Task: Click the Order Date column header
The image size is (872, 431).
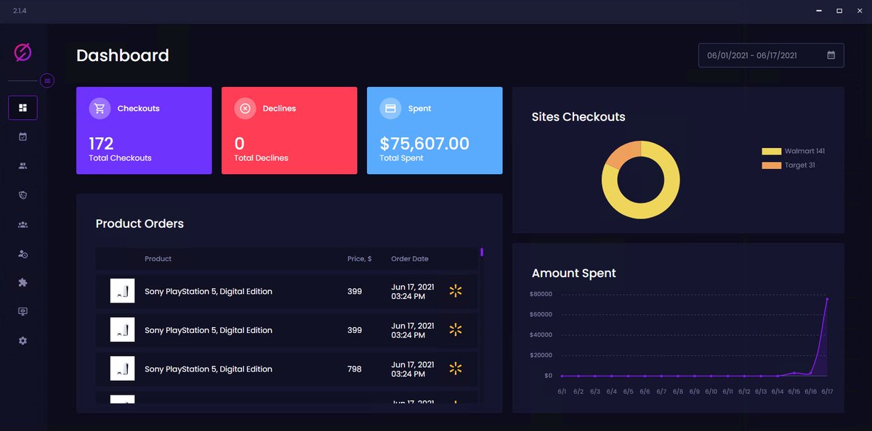Action: pos(410,259)
